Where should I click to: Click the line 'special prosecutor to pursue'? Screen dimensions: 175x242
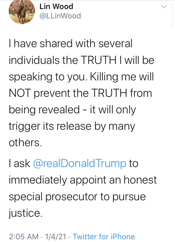click(x=77, y=197)
